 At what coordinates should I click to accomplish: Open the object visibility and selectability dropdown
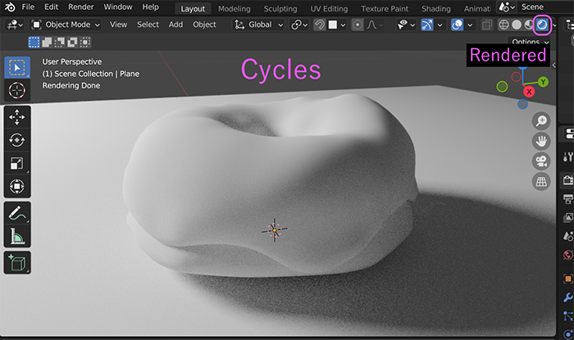click(407, 25)
